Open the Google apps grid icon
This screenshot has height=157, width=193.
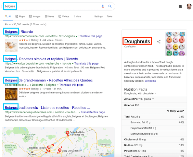[180, 6]
